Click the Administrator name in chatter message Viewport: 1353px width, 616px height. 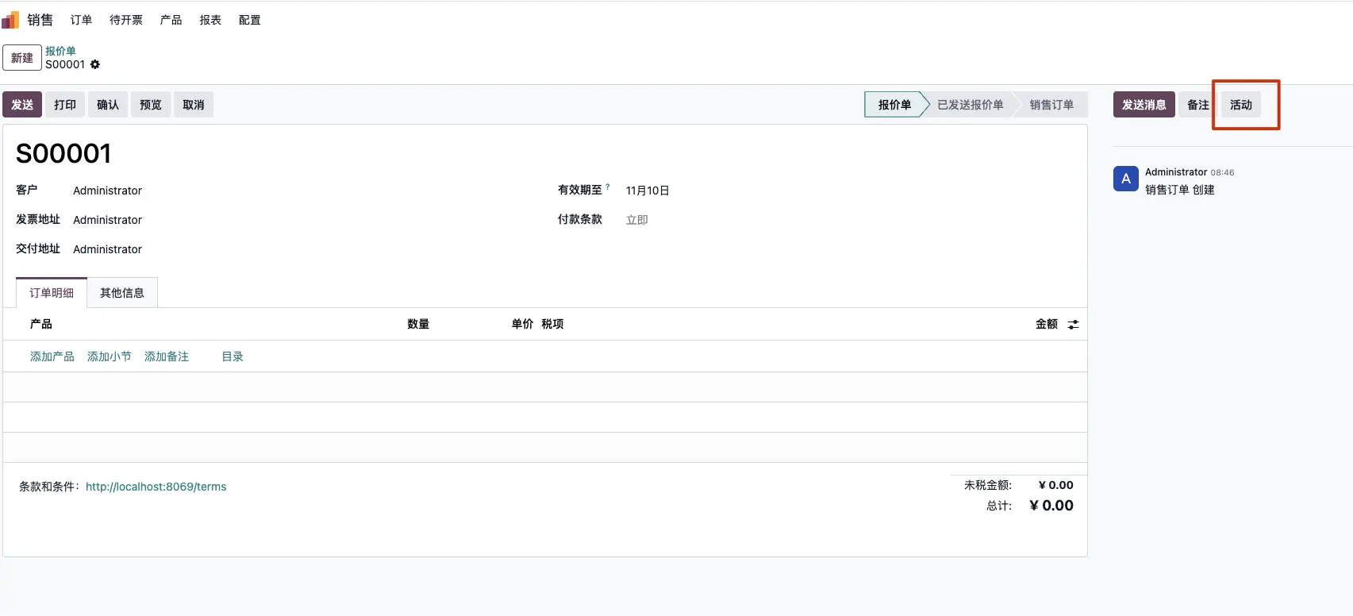(1176, 172)
